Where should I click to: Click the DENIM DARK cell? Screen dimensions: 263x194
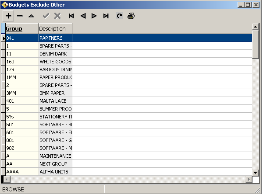pyautogui.click(x=56, y=54)
